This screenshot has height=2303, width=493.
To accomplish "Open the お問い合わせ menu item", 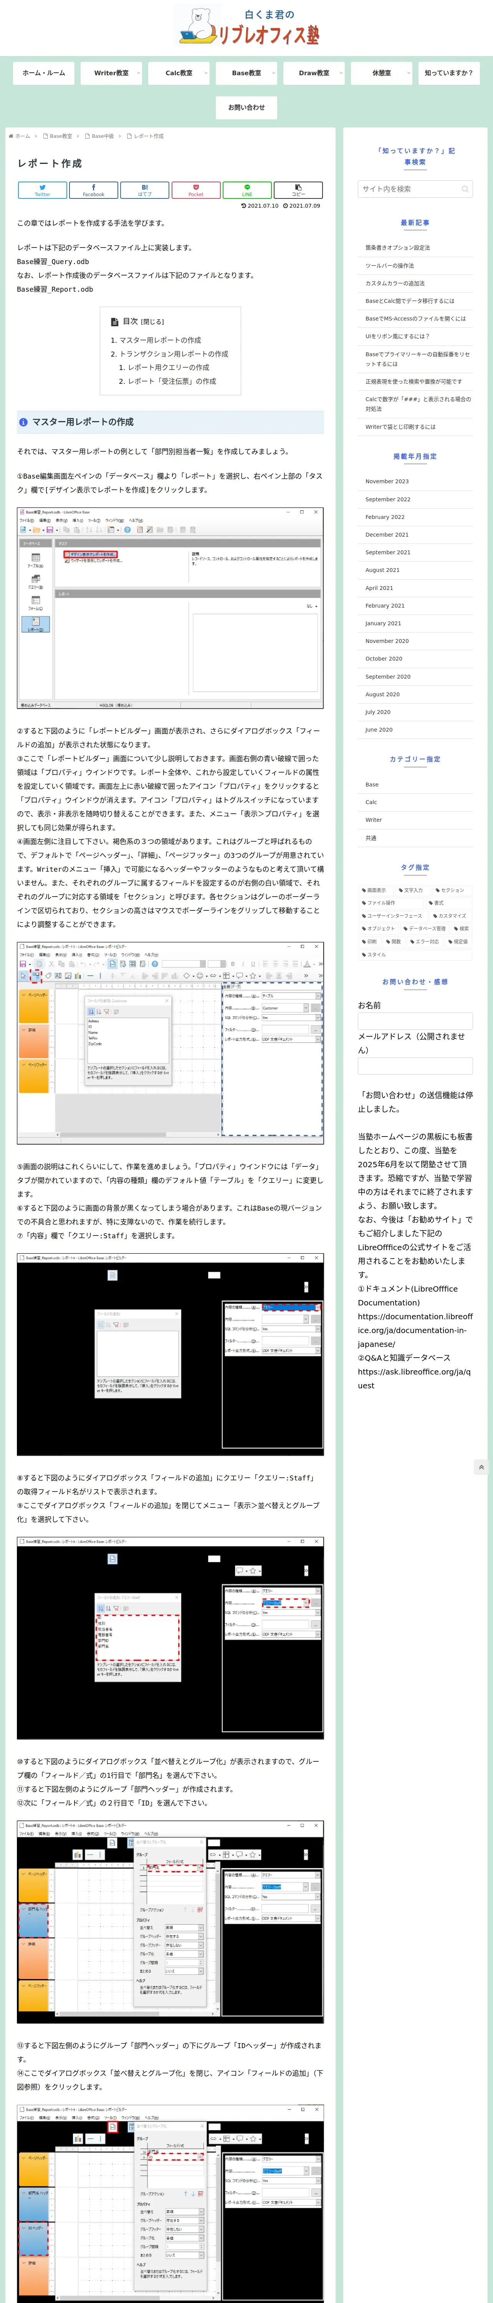I will coord(247,107).
